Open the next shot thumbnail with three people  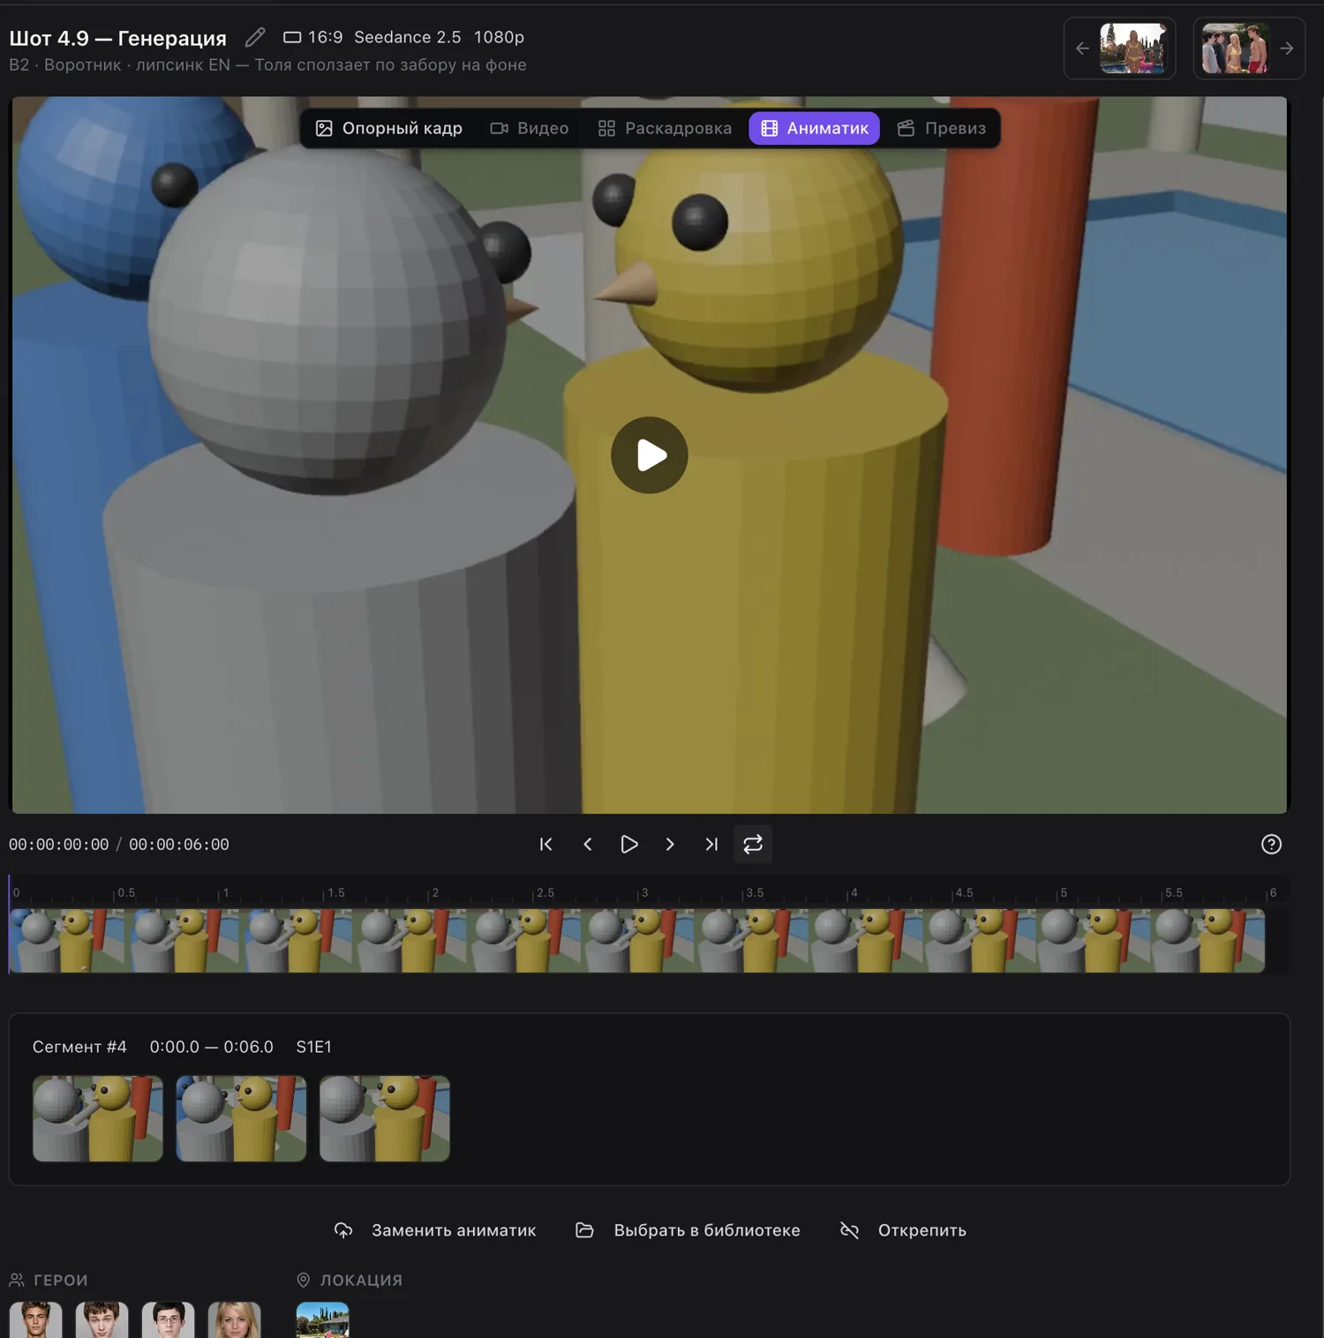1236,49
